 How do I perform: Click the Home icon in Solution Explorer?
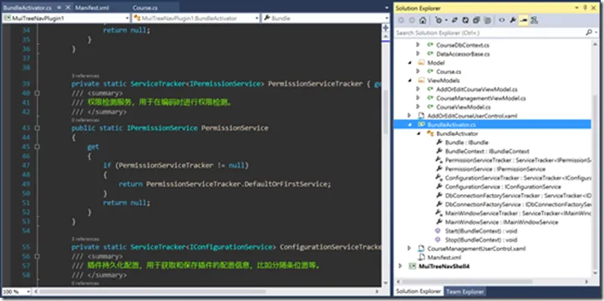click(x=422, y=20)
